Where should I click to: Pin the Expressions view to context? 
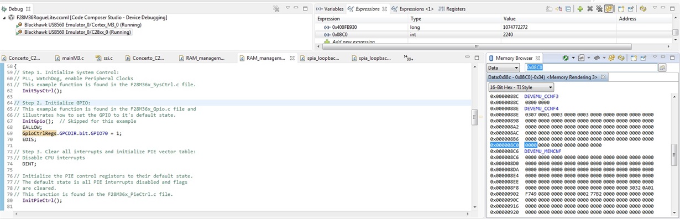coord(631,9)
